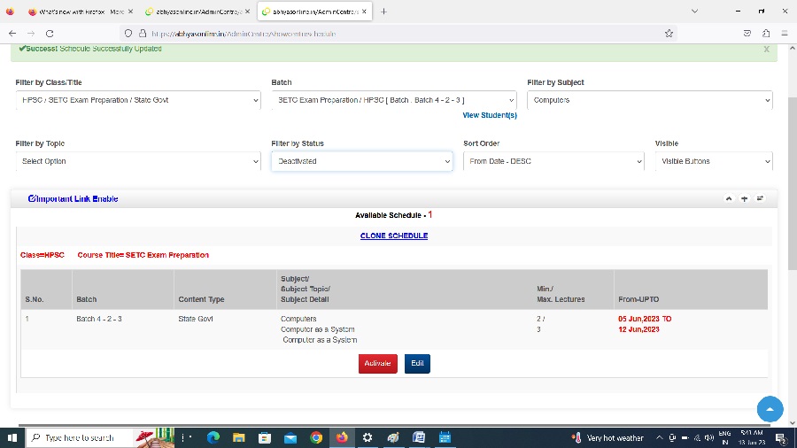This screenshot has height=448, width=797.
Task: Bookmark this page with the star icon
Action: pyautogui.click(x=669, y=33)
